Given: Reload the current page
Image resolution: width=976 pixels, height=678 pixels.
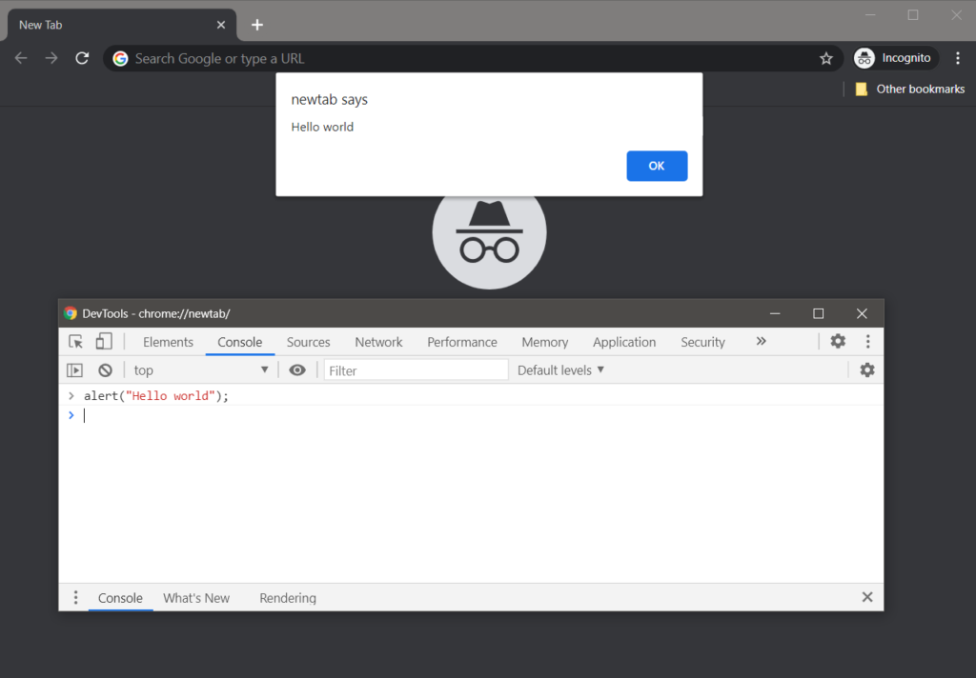Looking at the screenshot, I should 82,57.
